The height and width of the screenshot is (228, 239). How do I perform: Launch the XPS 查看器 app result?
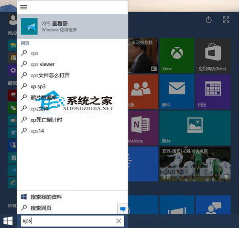pos(73,26)
